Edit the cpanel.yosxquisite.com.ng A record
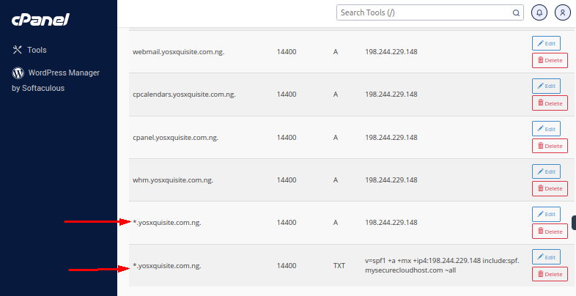Viewport: 576px width, 296px height. click(546, 129)
